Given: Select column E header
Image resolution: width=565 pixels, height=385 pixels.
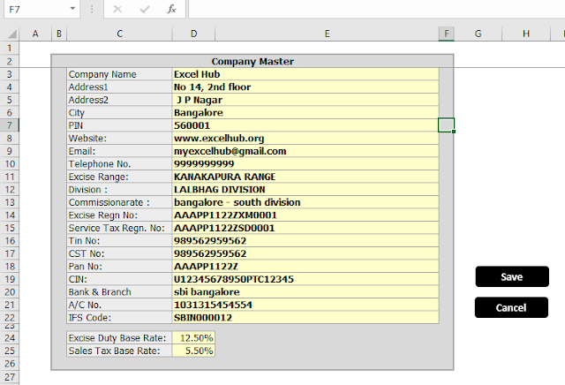Looking at the screenshot, I should (x=327, y=34).
